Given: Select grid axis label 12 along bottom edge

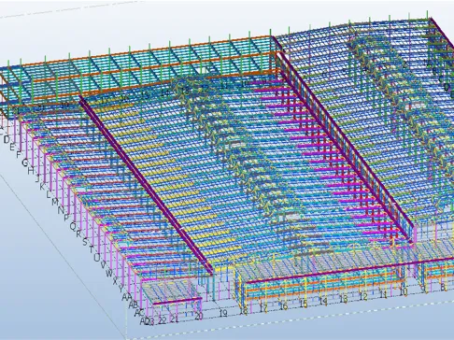Looking at the screenshot, I should pos(363,296).
